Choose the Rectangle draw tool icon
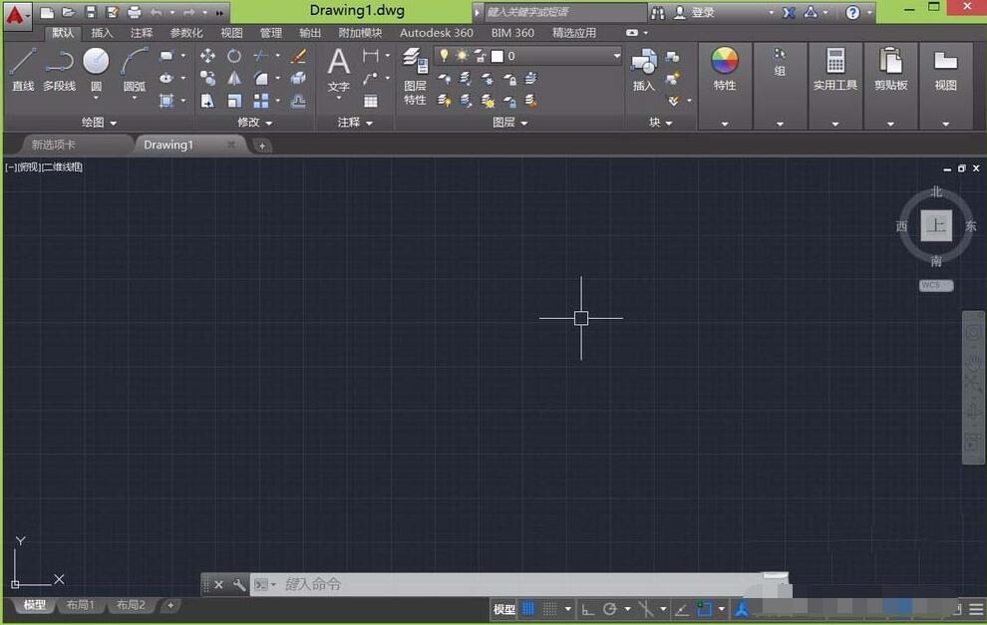 (x=166, y=56)
